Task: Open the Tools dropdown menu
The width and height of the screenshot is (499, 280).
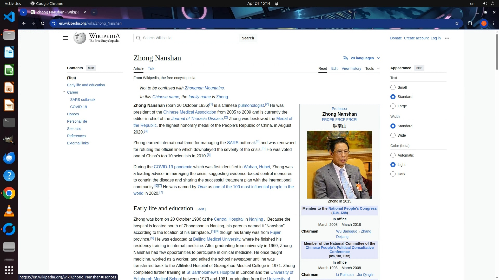Action: [372, 68]
